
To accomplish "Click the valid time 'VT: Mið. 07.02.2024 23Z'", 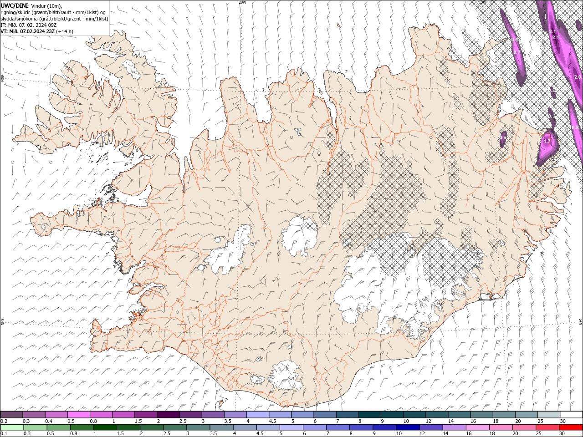I will pos(27,31).
